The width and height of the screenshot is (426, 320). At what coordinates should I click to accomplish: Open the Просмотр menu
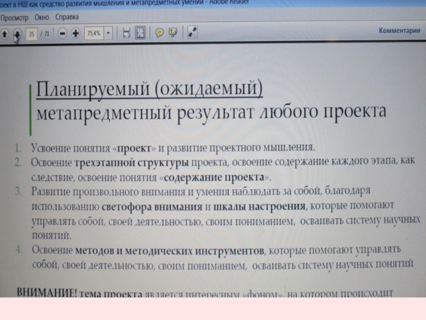click(x=14, y=18)
